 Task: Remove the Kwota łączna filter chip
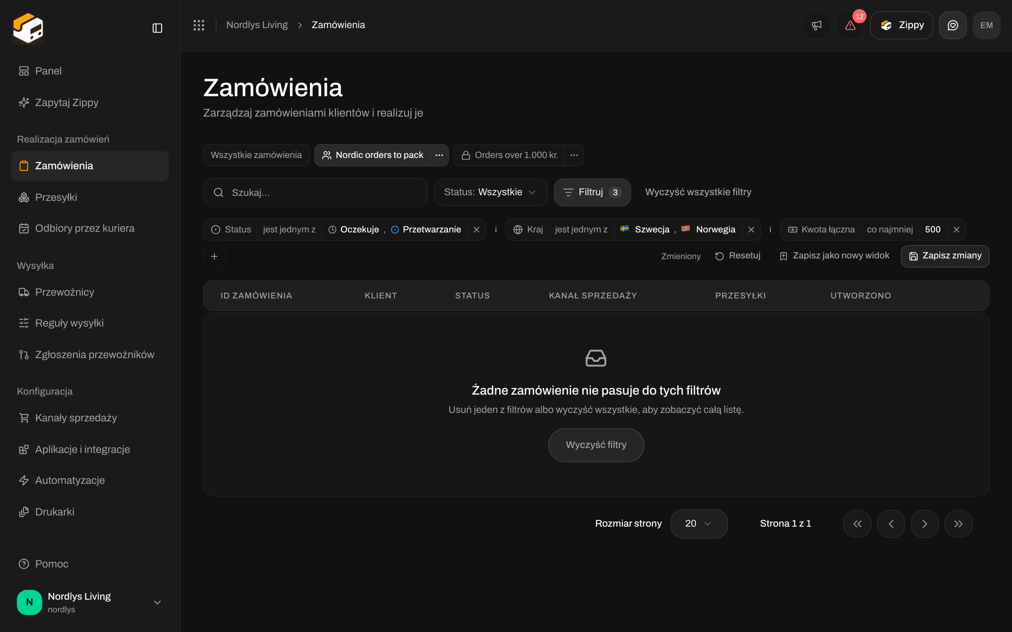click(956, 230)
